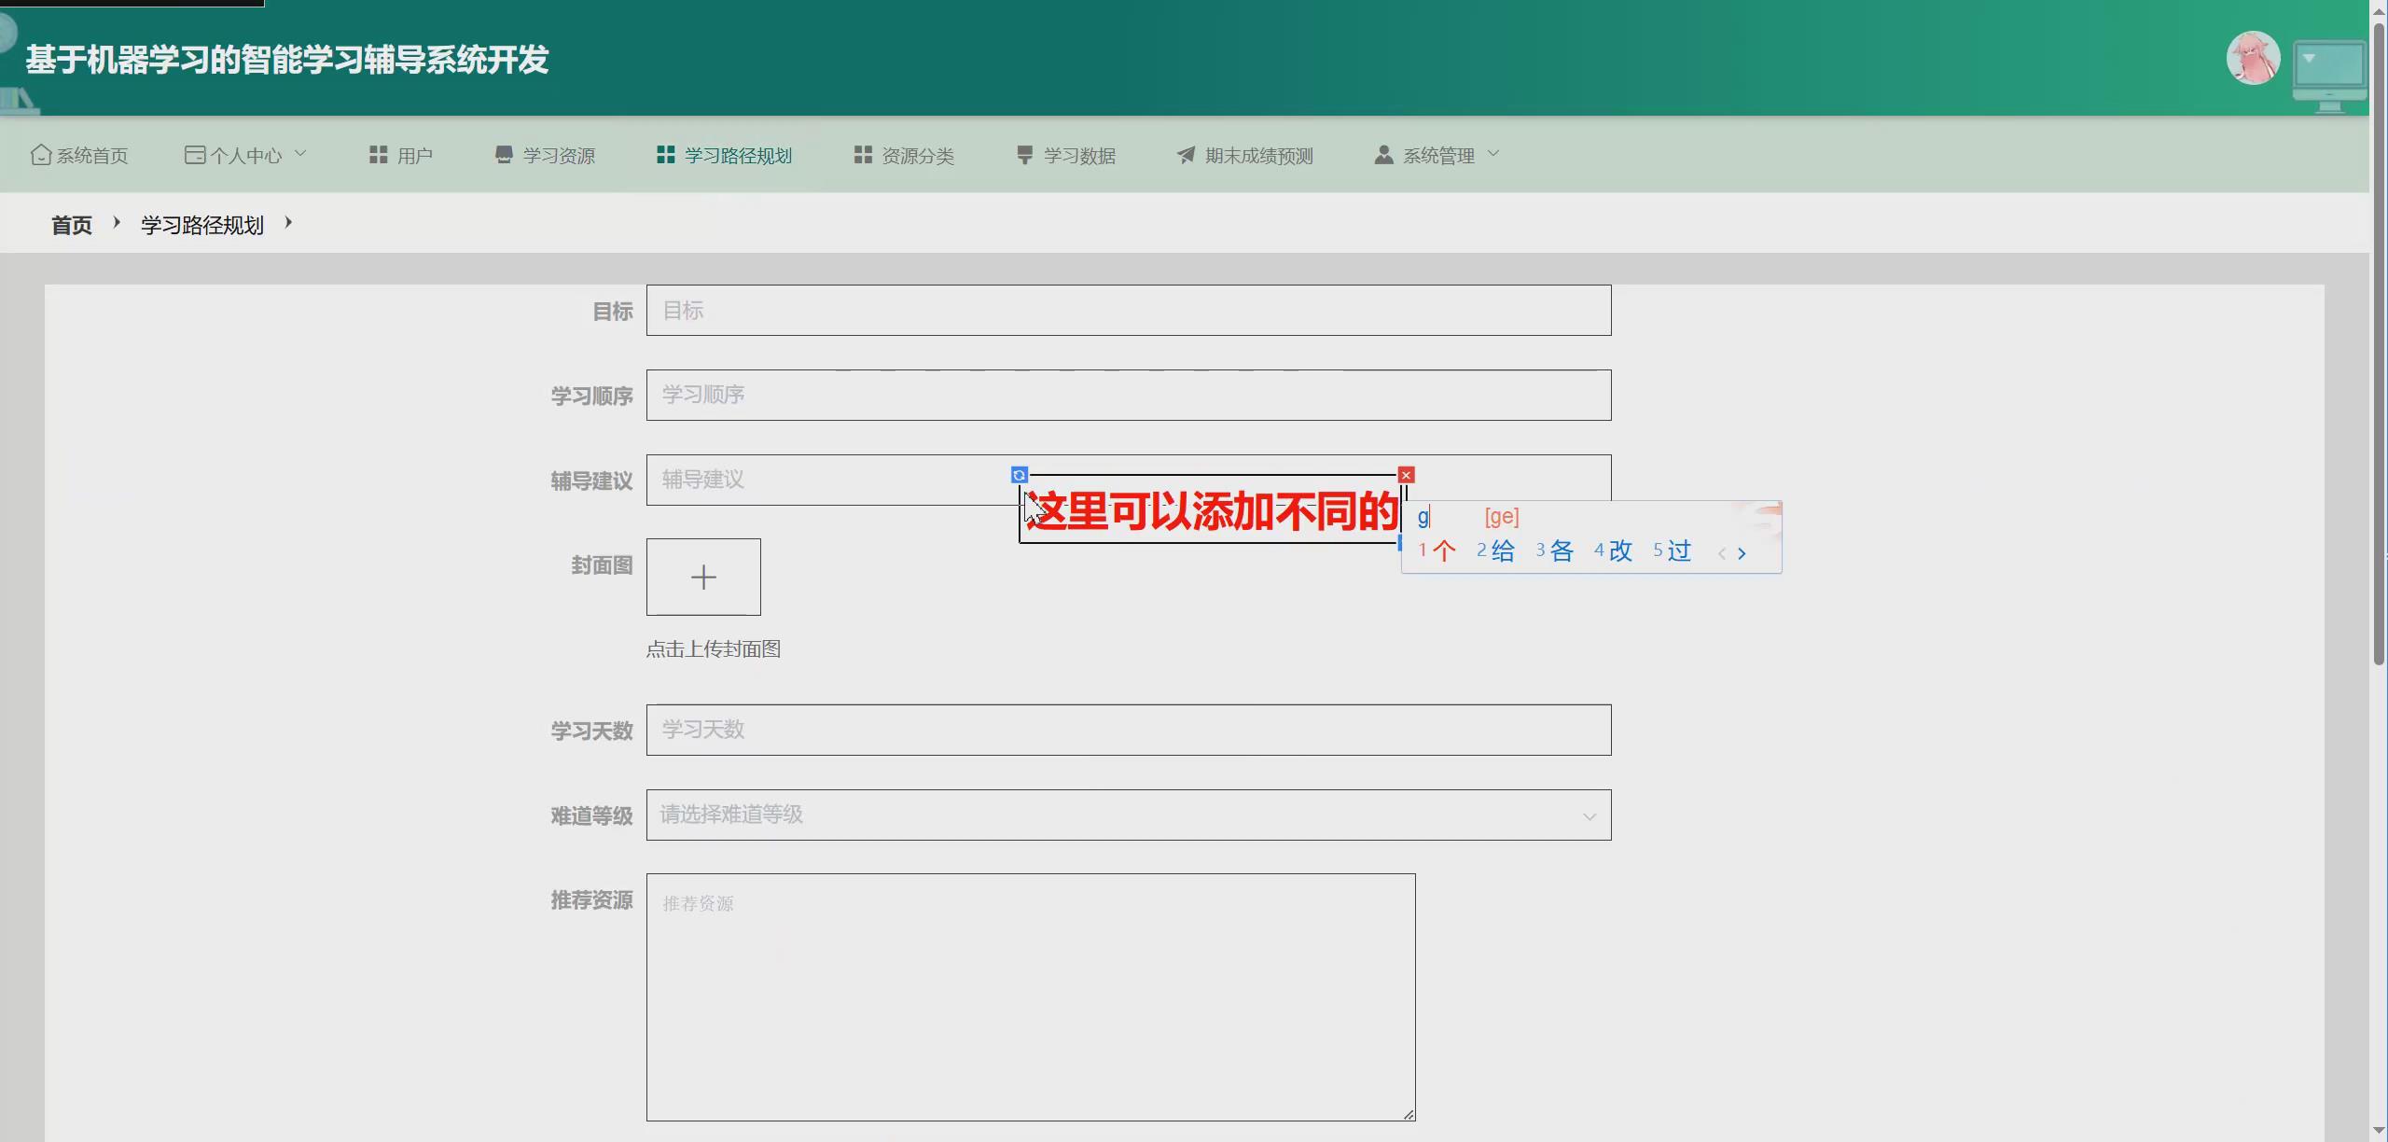2388x1142 pixels.
Task: Click the blue refresh icon on the annotation box
Action: pyautogui.click(x=1019, y=474)
